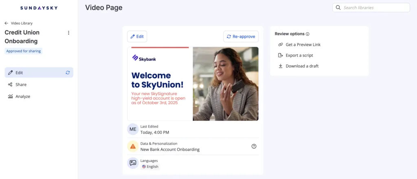Go back to Video Library
The image size is (417, 179).
19,23
